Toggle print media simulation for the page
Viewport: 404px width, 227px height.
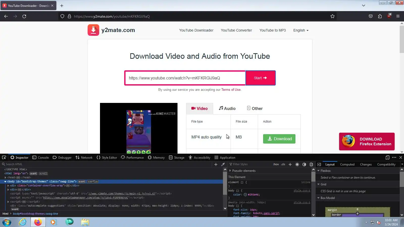pyautogui.click(x=311, y=164)
